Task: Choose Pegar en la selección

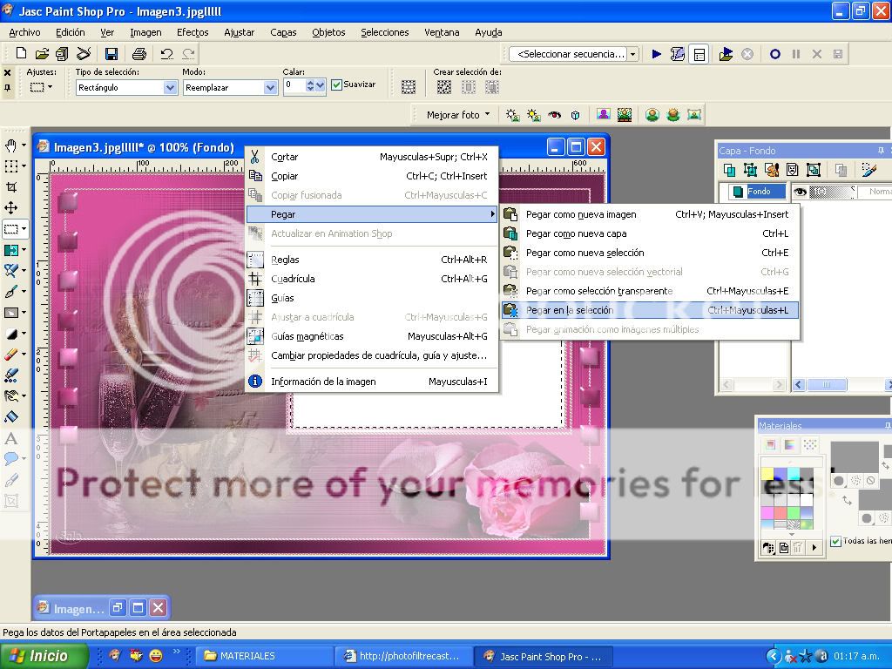Action: [x=650, y=311]
